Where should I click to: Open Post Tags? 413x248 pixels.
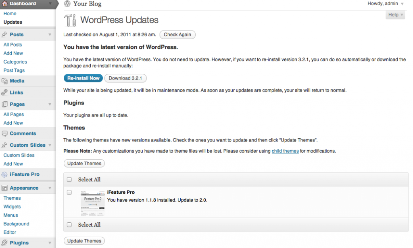14,70
